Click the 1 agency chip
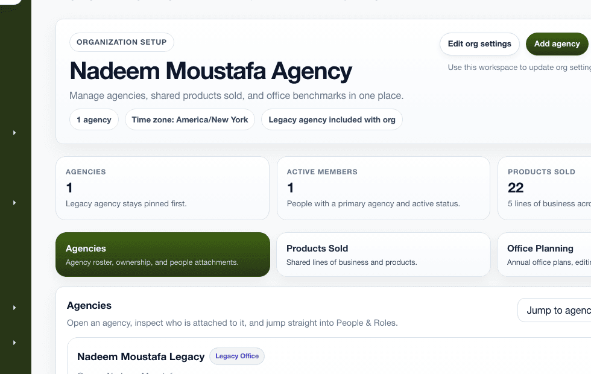The height and width of the screenshot is (374, 591). (x=94, y=119)
